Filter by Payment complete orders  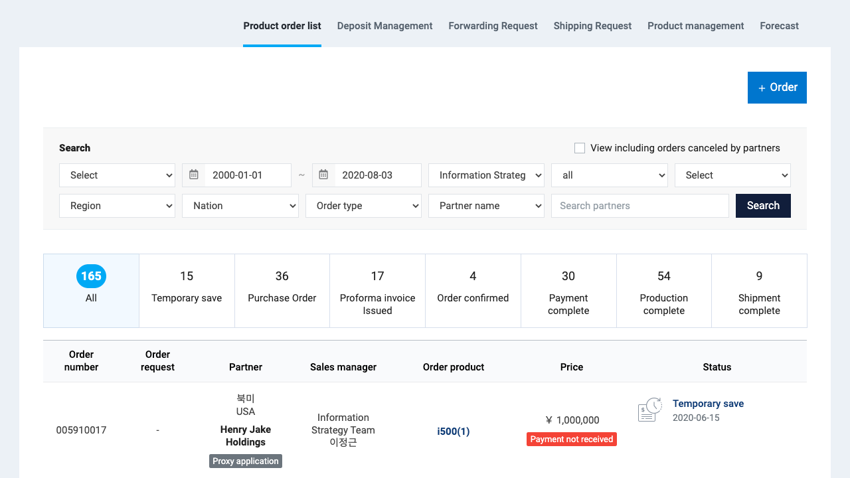coord(568,291)
